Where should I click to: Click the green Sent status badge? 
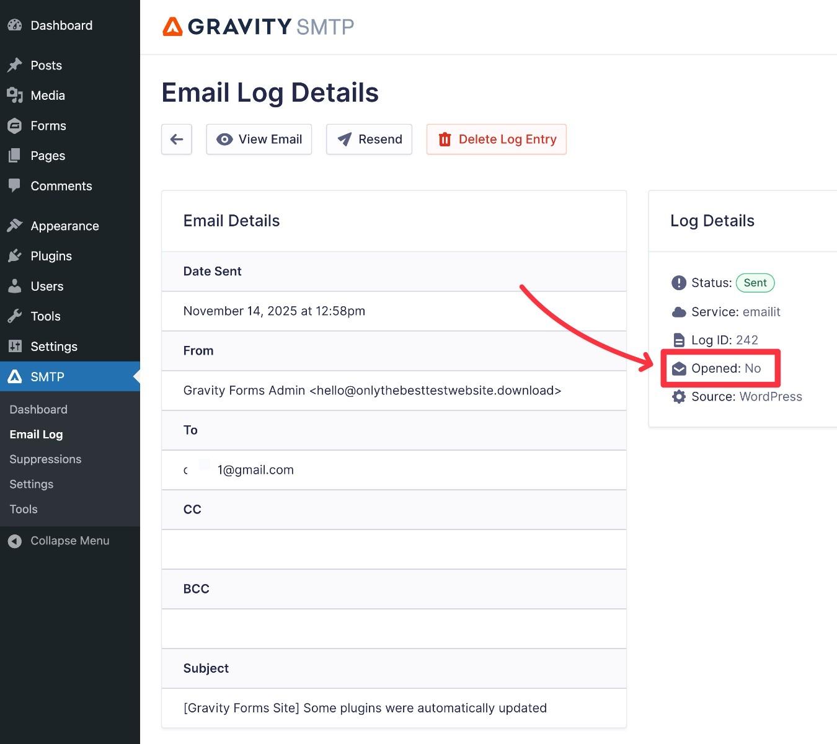755,283
